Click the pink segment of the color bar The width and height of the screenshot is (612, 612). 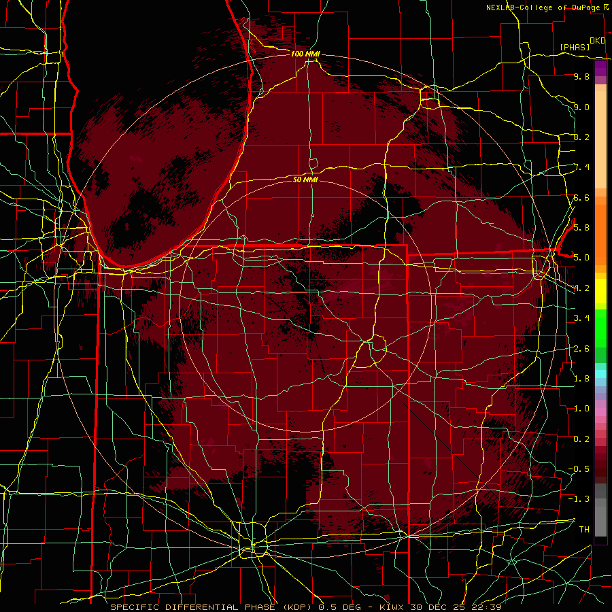pyautogui.click(x=600, y=412)
